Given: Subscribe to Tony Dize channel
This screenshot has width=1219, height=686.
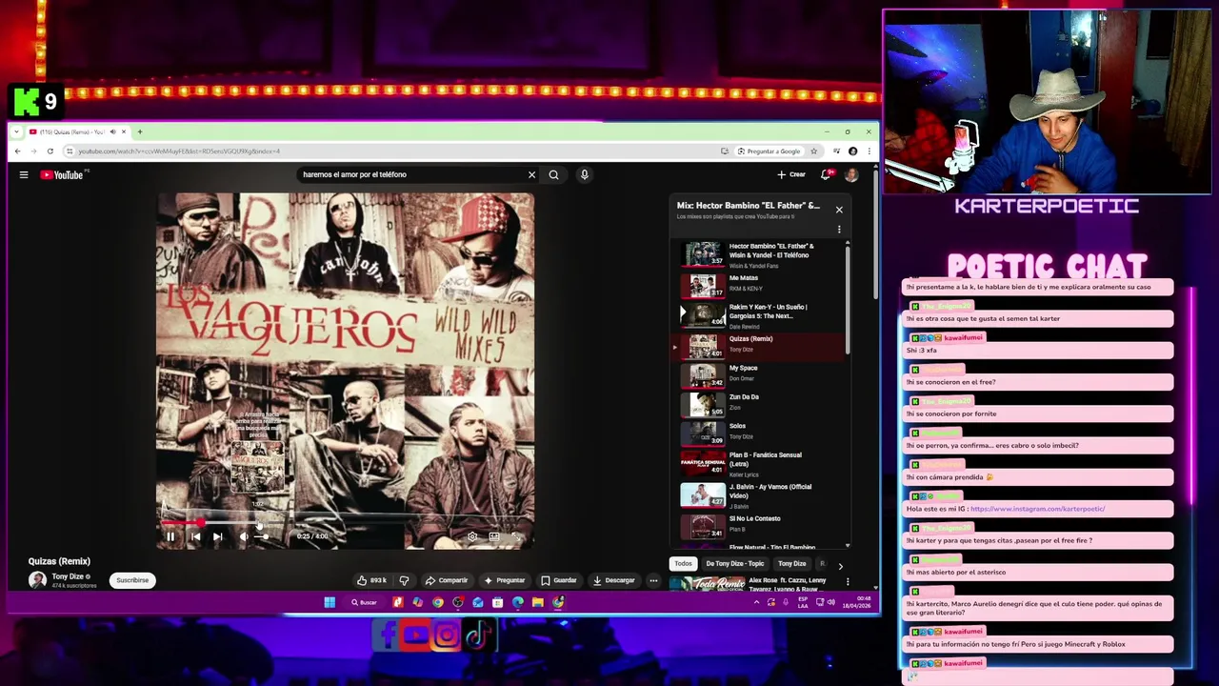Looking at the screenshot, I should click(x=132, y=580).
